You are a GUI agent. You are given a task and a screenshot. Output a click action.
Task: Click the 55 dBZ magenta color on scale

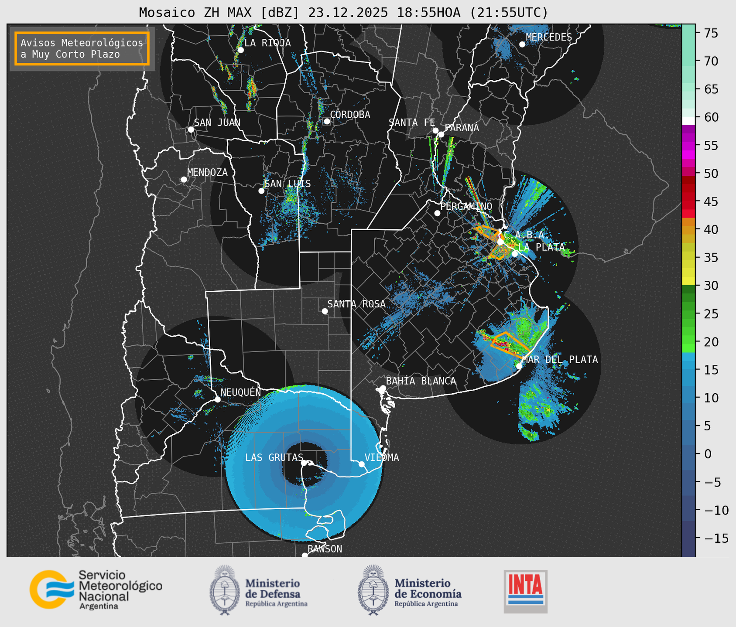point(688,146)
